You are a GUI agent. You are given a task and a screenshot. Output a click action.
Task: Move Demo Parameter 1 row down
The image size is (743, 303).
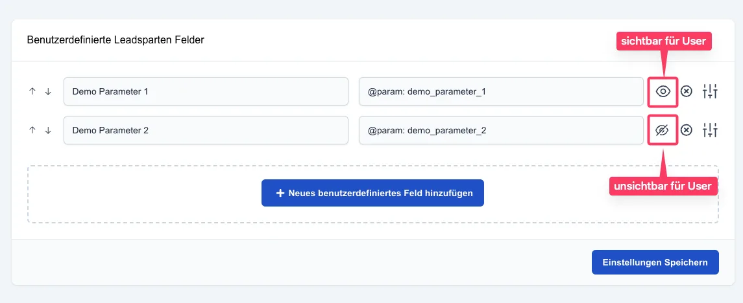pyautogui.click(x=48, y=92)
